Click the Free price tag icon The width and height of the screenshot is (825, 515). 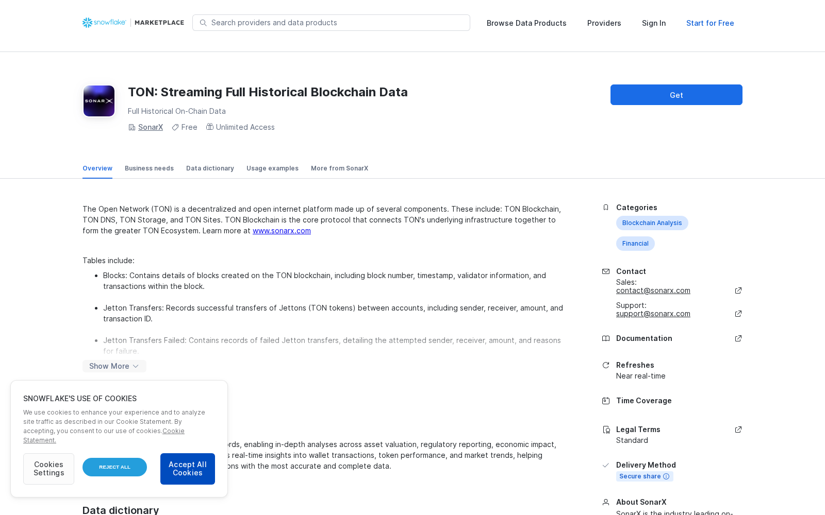(175, 127)
